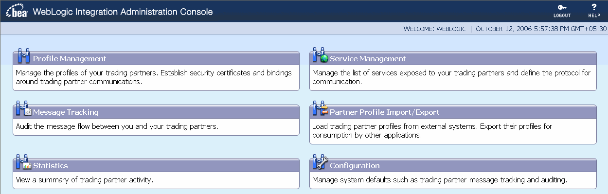
Task: Click the Service Management description text
Action: tap(451, 77)
